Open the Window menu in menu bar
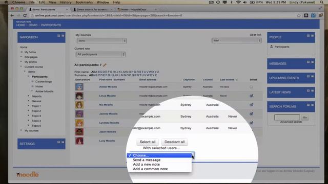The image size is (328, 184). point(102,2)
